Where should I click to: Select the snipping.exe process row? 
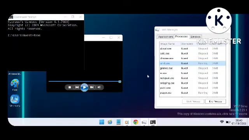tap(193, 83)
